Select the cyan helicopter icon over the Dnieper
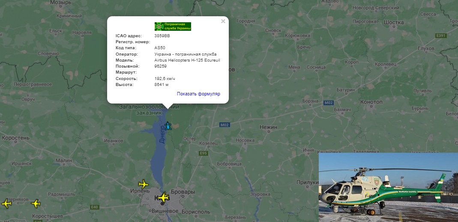 point(168,126)
